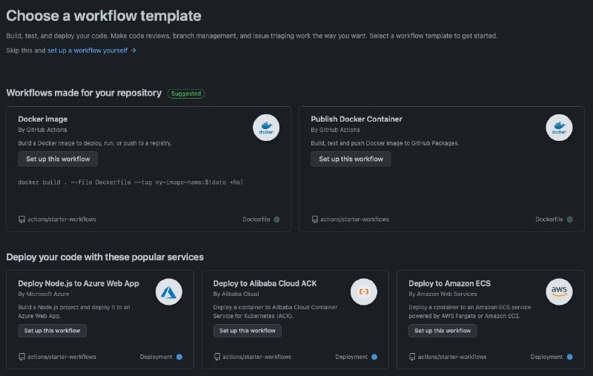Image resolution: width=593 pixels, height=376 pixels.
Task: Set up the Deploy to Amazon ECS workflow
Action: 443,331
